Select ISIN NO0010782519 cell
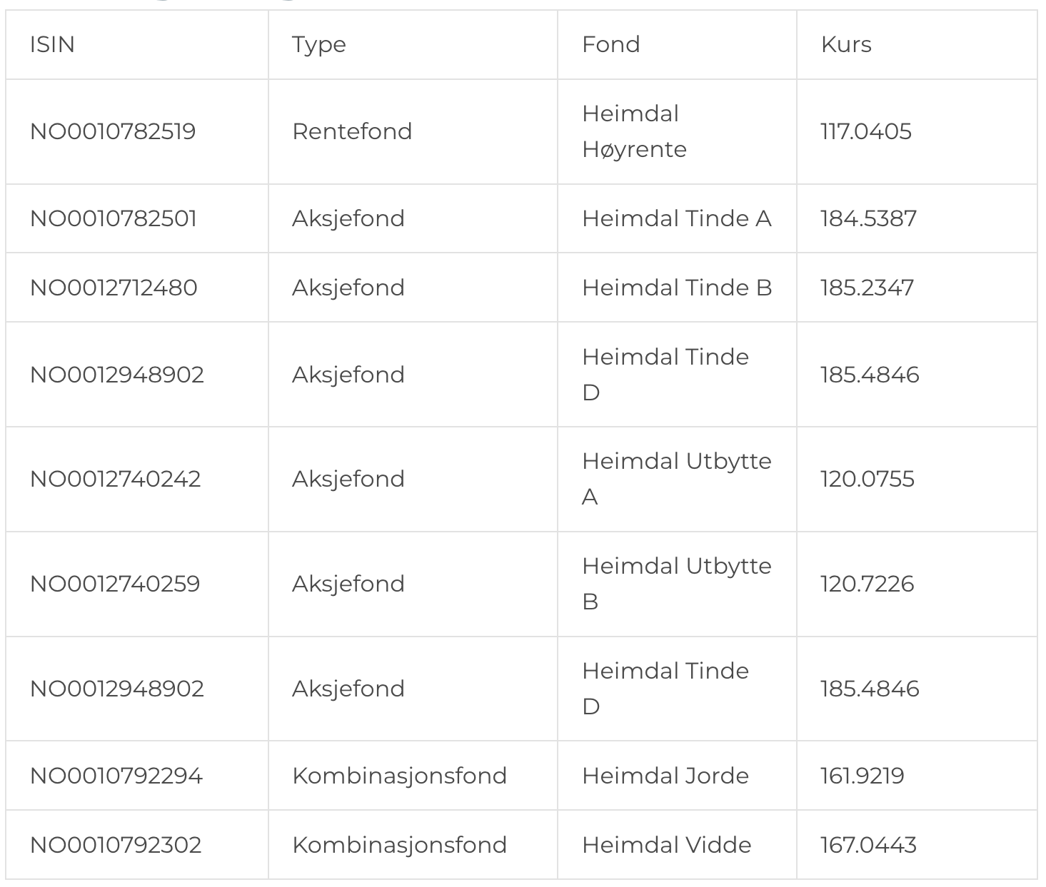The image size is (1046, 887). pyautogui.click(x=113, y=131)
